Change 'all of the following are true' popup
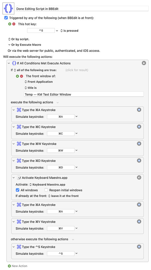The width and height of the screenshot is (151, 270). 35,70
